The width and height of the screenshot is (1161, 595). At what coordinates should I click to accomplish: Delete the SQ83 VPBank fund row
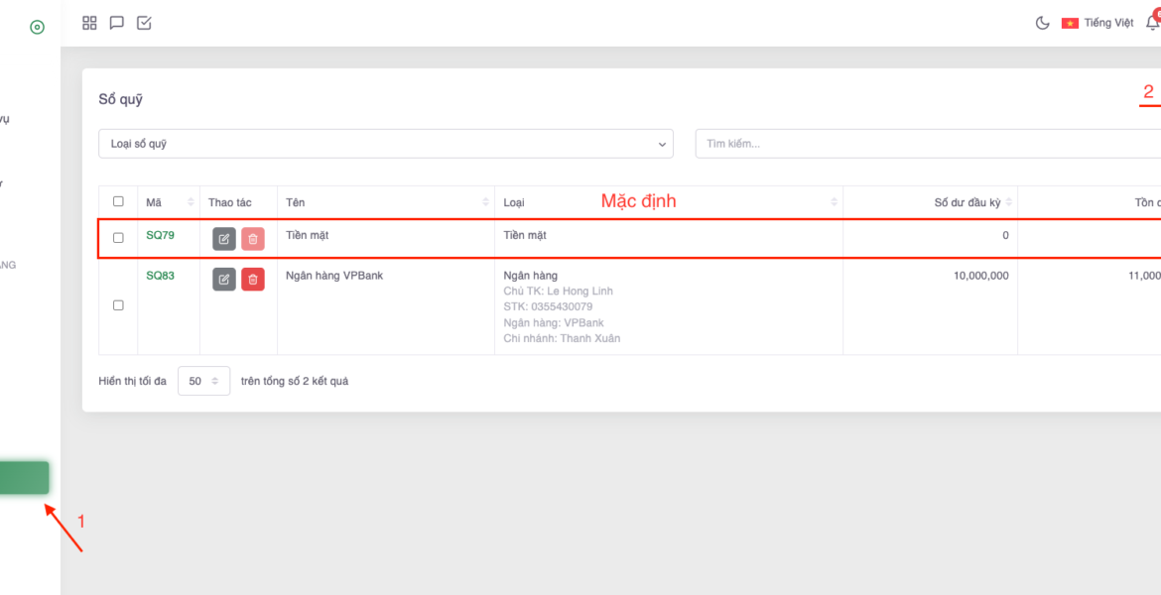(x=253, y=280)
